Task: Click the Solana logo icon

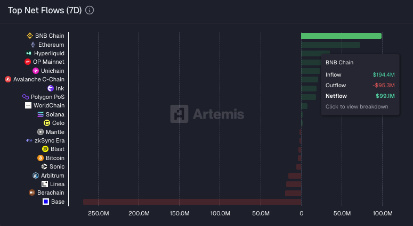Action: coord(41,114)
